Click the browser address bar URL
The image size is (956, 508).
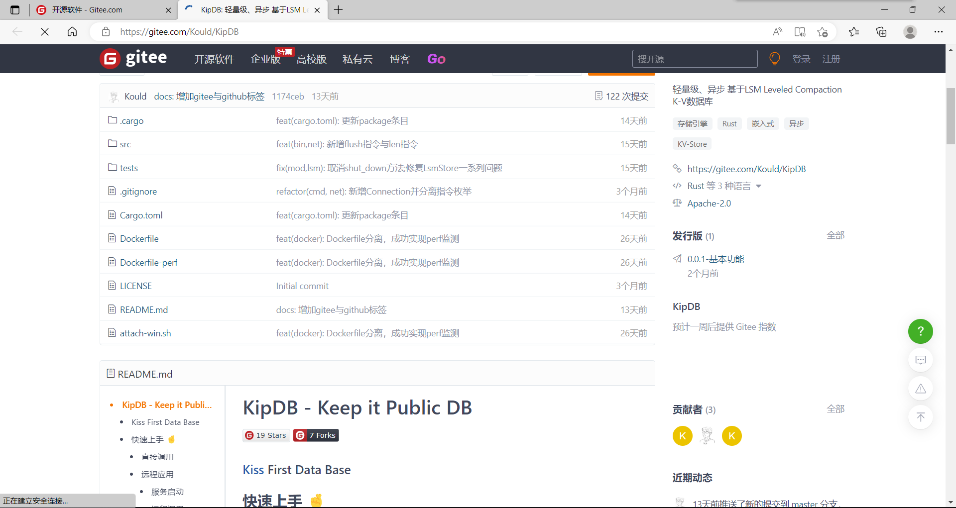[179, 32]
